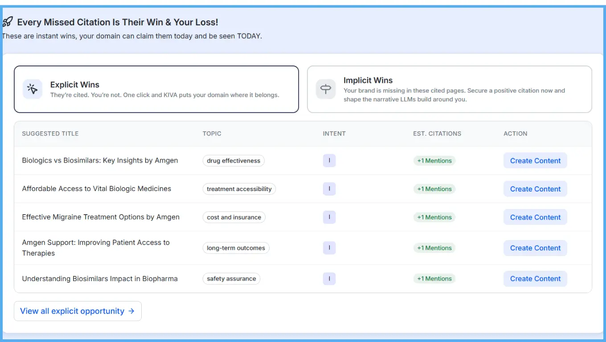The width and height of the screenshot is (606, 342).
Task: Click the signpost icon on Implicit Wins card
Action: click(x=326, y=89)
